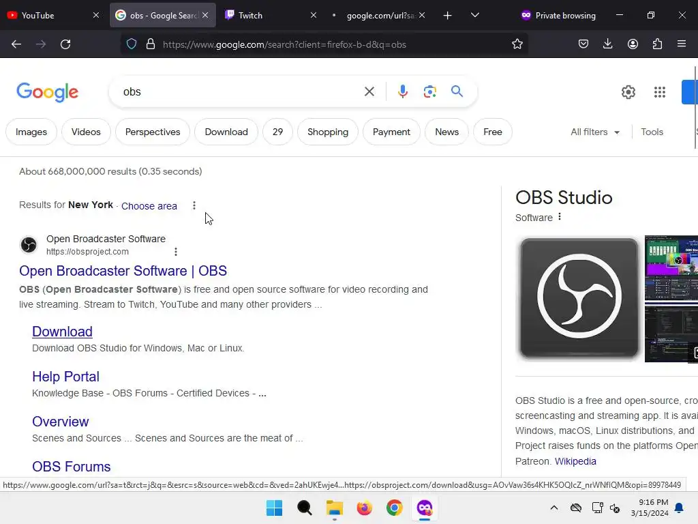The image size is (698, 524).
Task: Open the Open Broadcaster Software | OBS result
Action: 123,271
